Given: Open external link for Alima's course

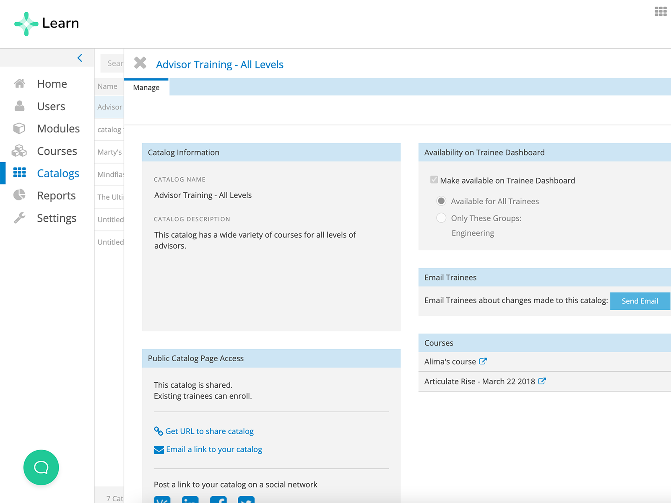Looking at the screenshot, I should (x=483, y=361).
